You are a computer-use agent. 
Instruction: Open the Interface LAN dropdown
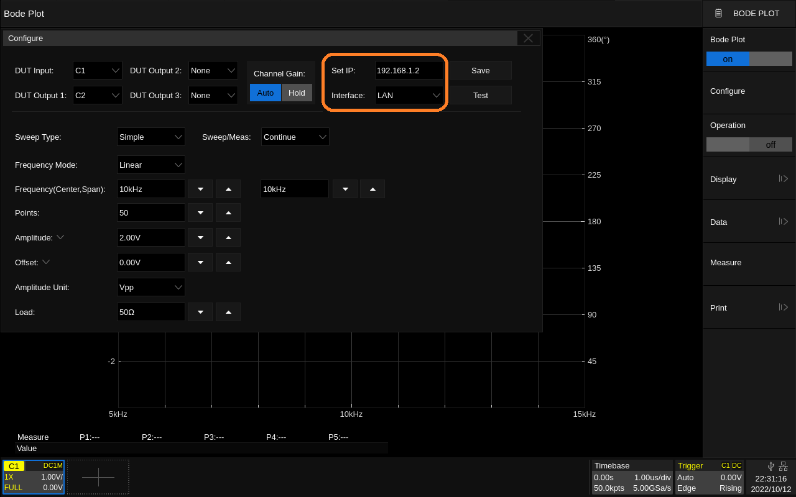(409, 96)
